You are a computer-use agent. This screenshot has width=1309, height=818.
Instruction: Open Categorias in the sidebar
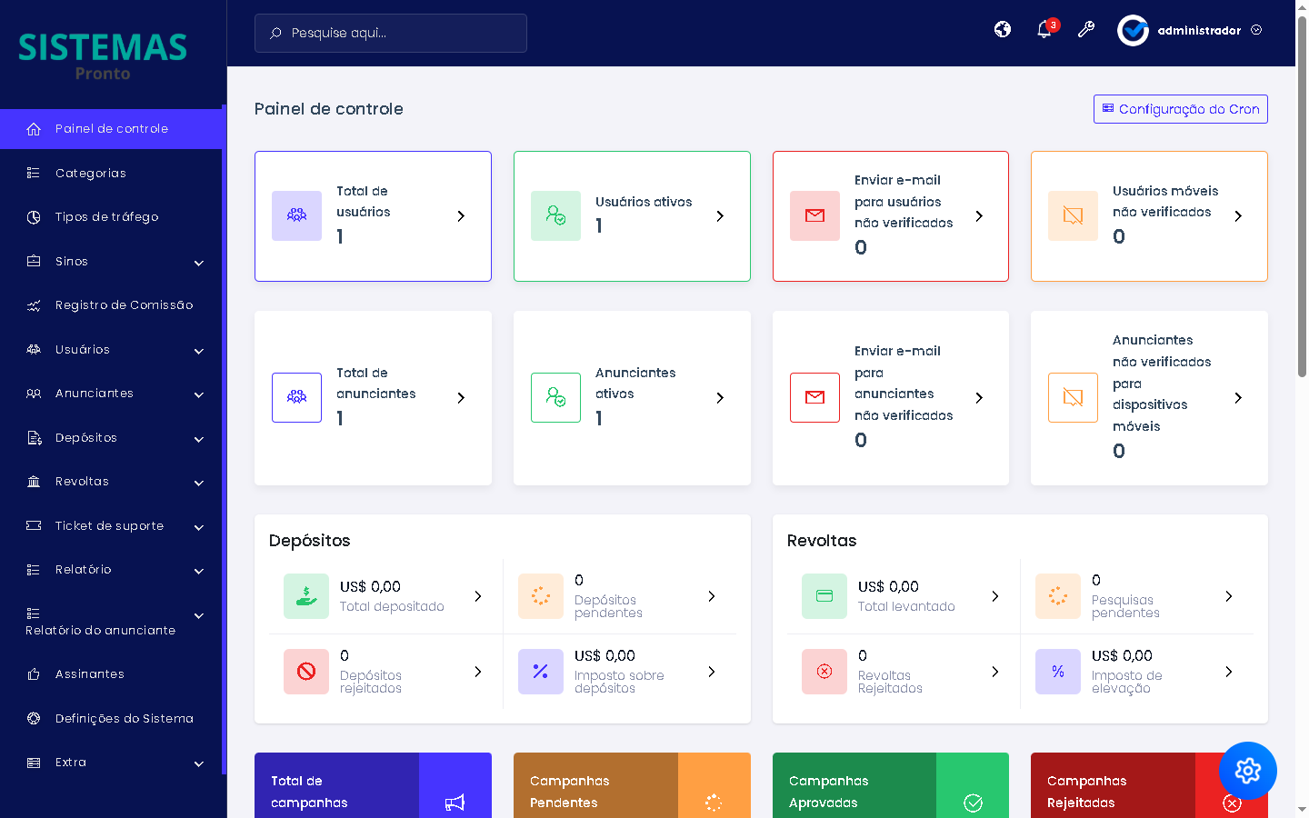pos(90,174)
